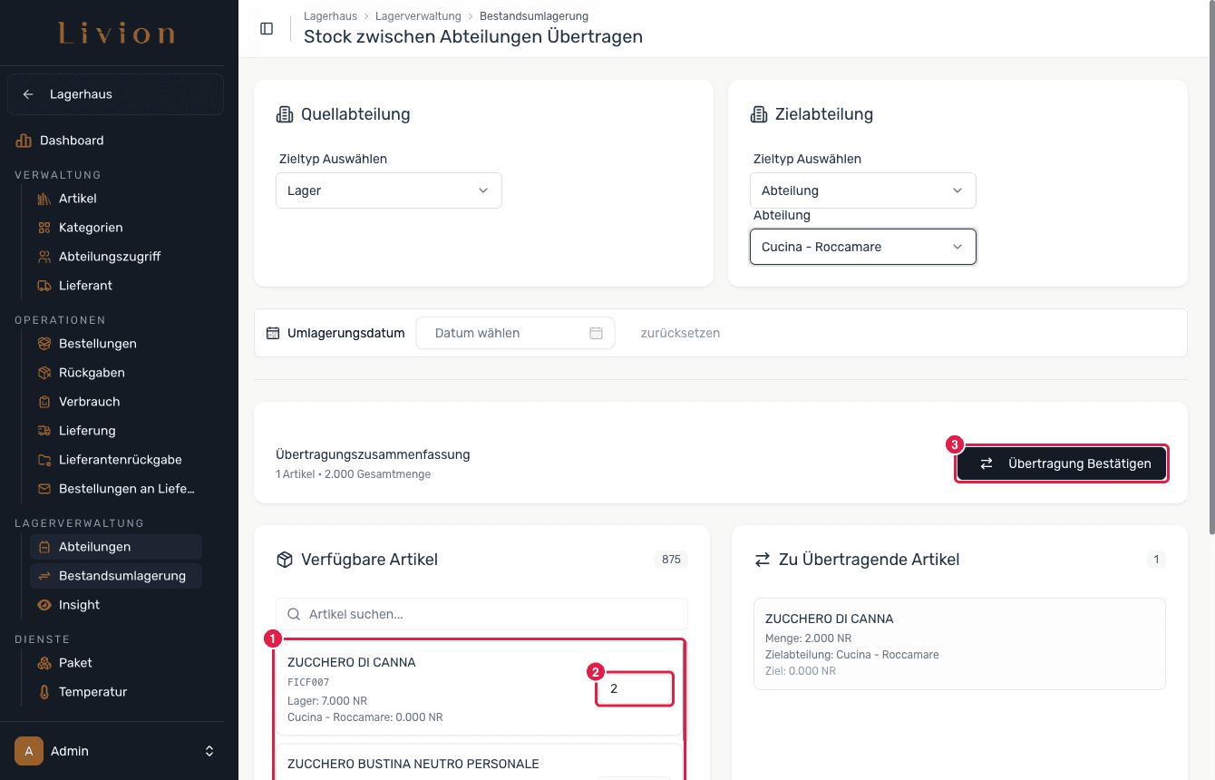Open the Quellabteilung Lager dropdown
This screenshot has width=1215, height=780.
(389, 190)
